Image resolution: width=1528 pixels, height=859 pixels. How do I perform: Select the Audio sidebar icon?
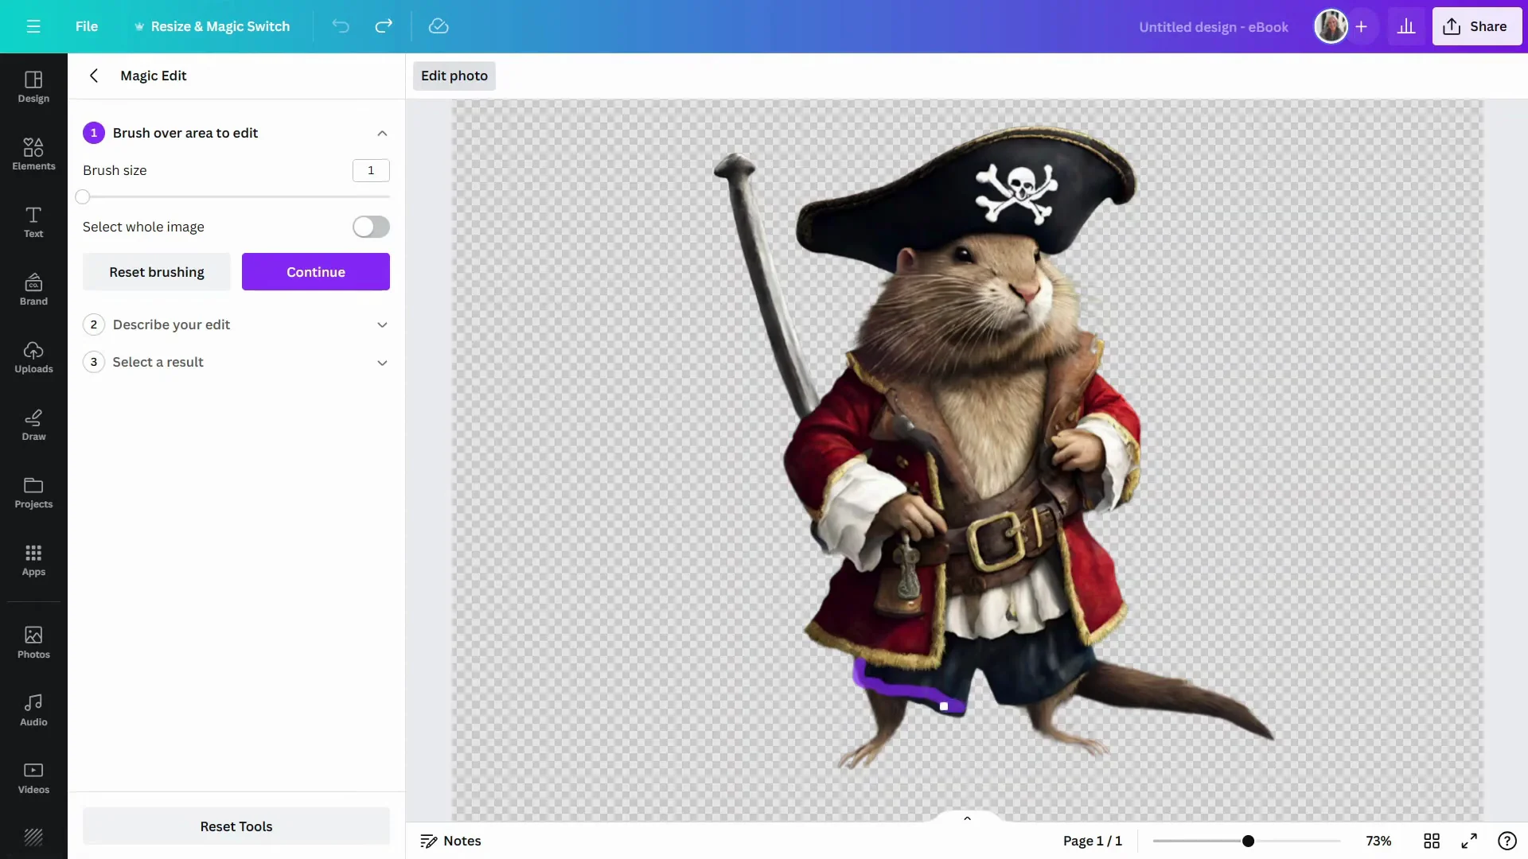pos(33,709)
